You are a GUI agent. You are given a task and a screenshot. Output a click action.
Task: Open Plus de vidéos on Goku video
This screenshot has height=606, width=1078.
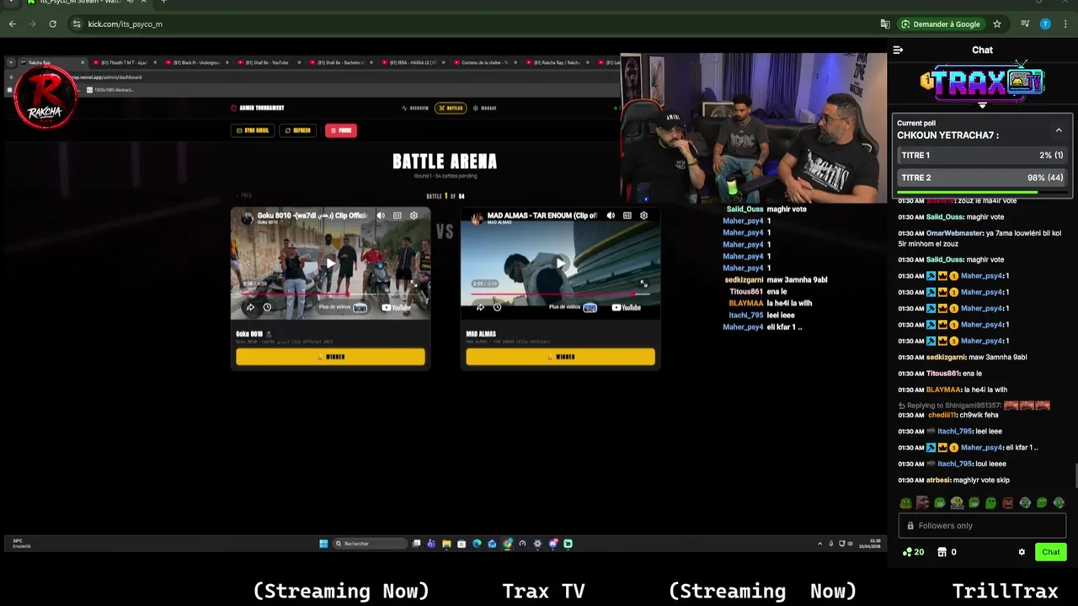[343, 307]
